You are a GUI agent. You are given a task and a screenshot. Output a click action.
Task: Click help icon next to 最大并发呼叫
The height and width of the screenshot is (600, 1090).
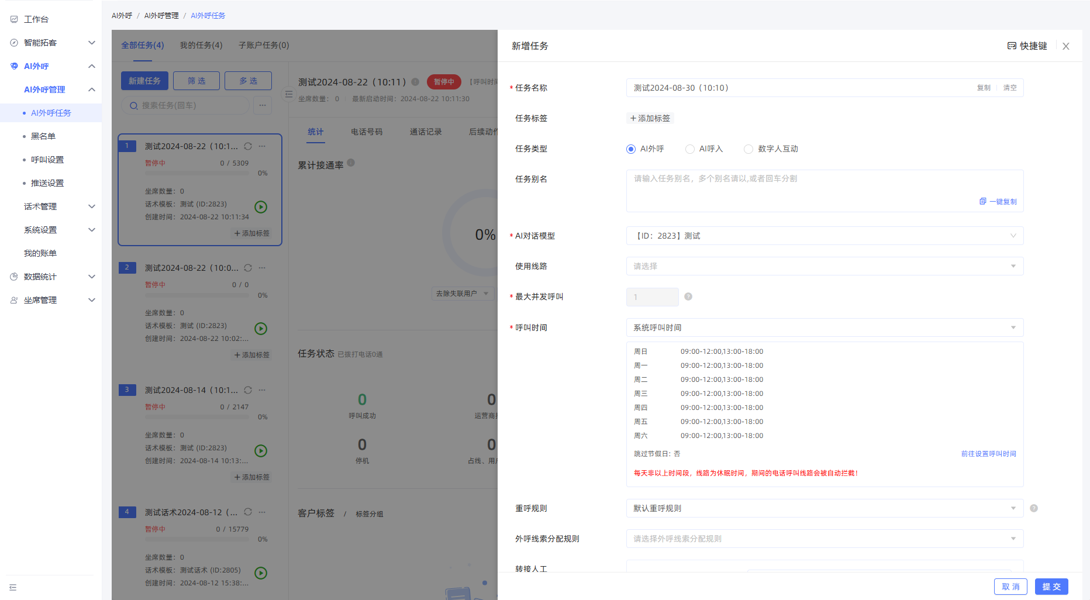tap(688, 296)
